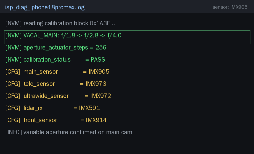
Task: Select the reading calibration block 0x1A3F line
Action: 61,23
